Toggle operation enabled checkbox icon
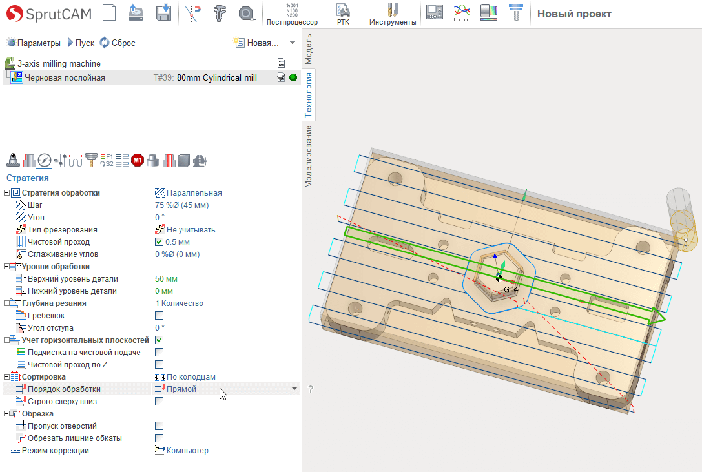 tap(281, 77)
